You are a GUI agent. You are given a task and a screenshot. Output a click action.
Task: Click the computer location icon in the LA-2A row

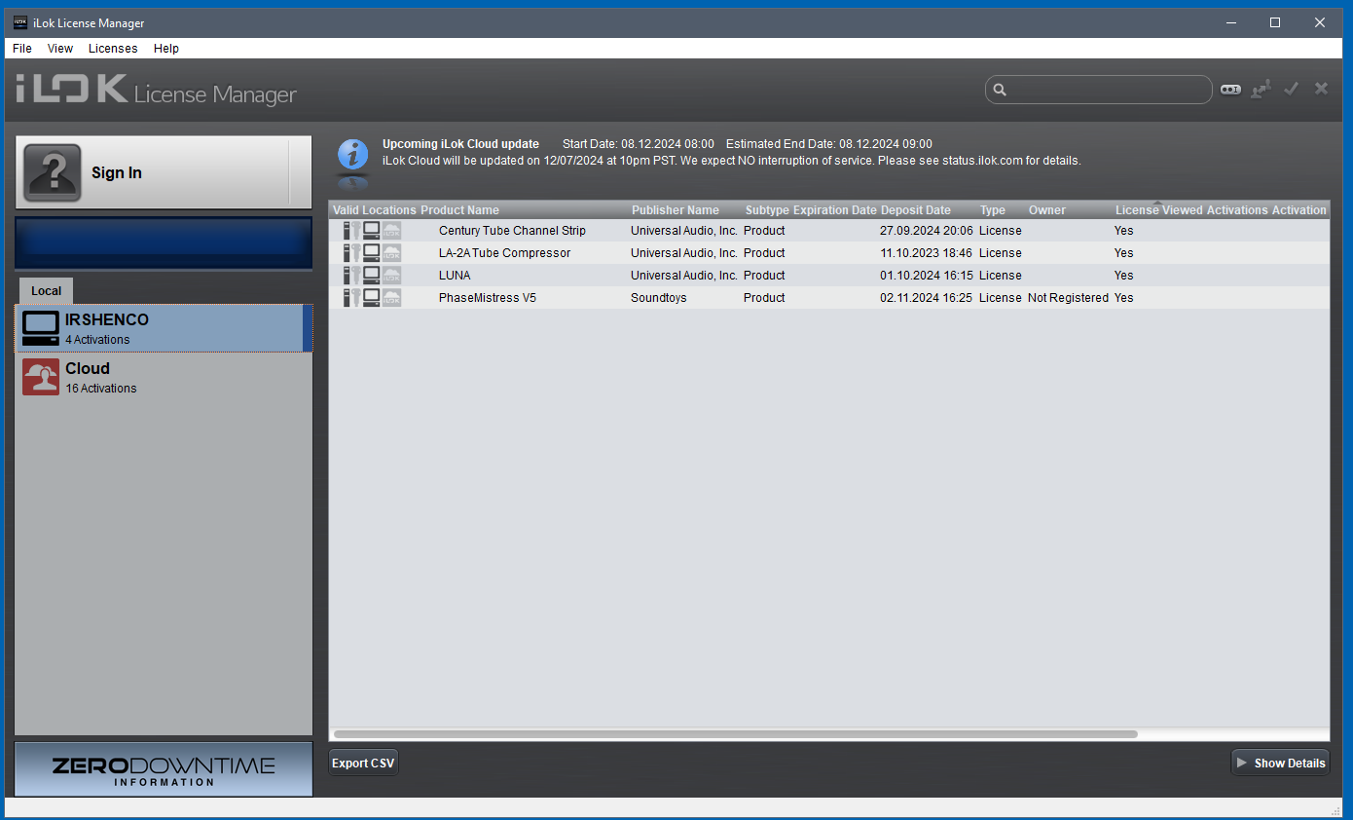371,253
